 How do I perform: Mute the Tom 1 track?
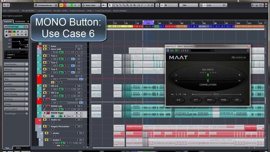point(45,56)
